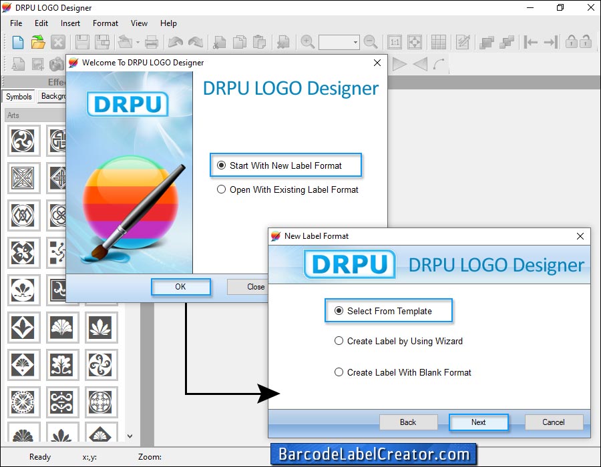The image size is (601, 467).
Task: Open the Help menu
Action: [169, 23]
